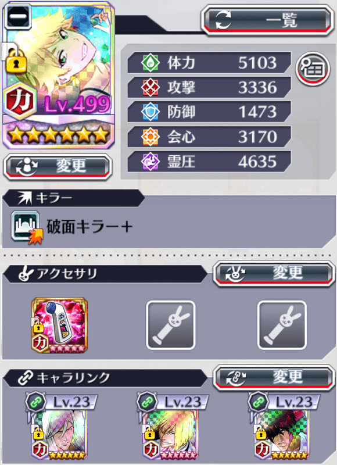Choose the empty middle accessory slot

(171, 325)
